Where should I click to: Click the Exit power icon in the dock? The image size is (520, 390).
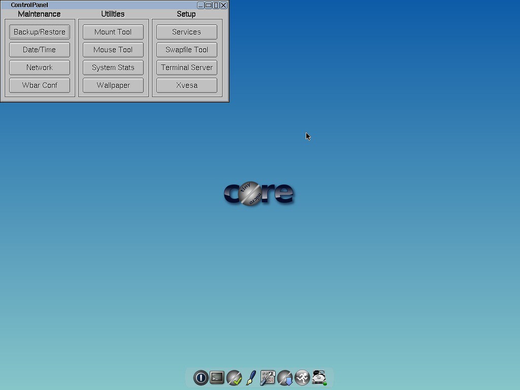point(201,377)
